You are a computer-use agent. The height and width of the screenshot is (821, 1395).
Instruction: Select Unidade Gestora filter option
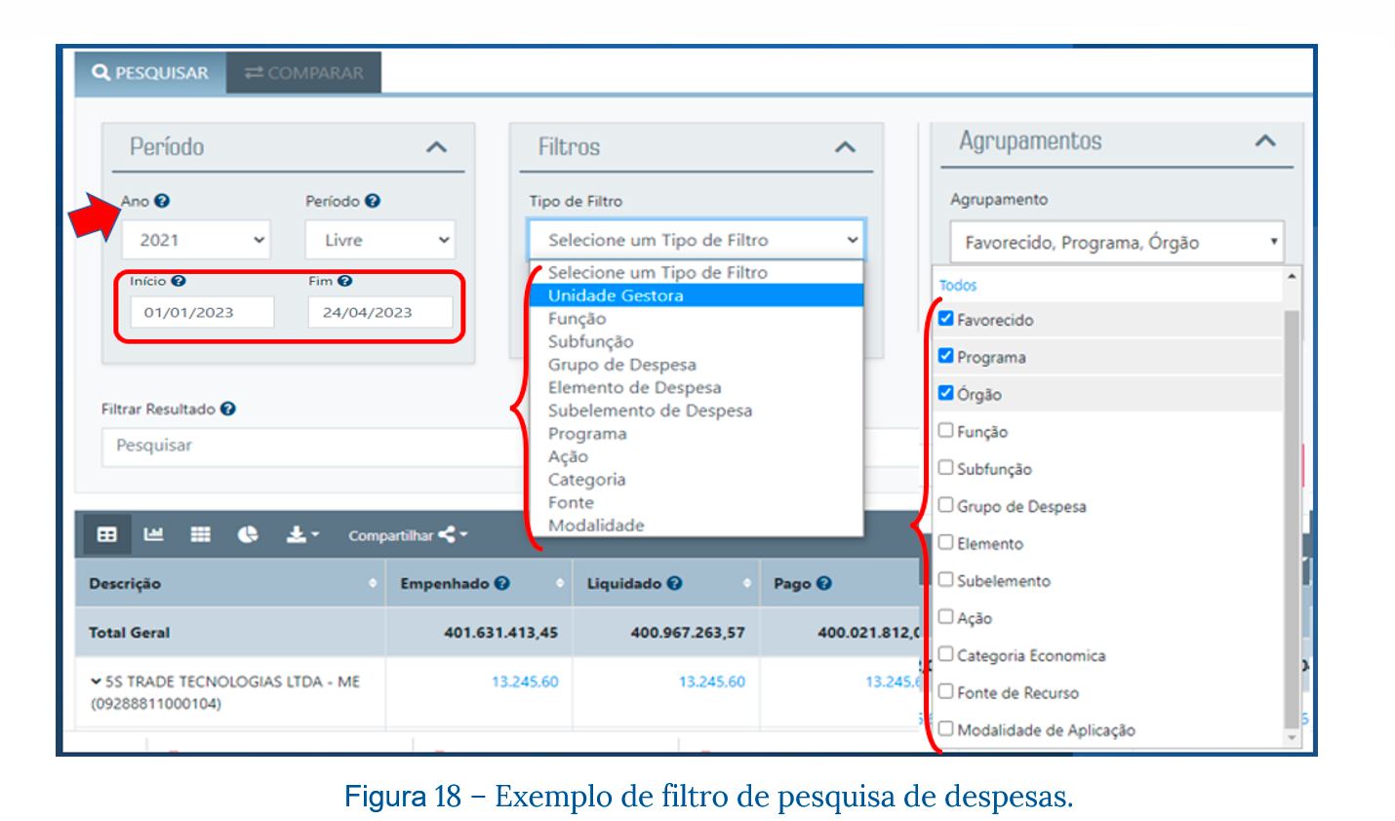(x=697, y=295)
